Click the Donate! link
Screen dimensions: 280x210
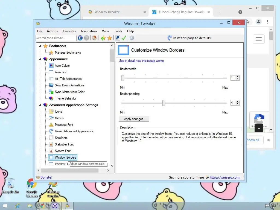46,177
